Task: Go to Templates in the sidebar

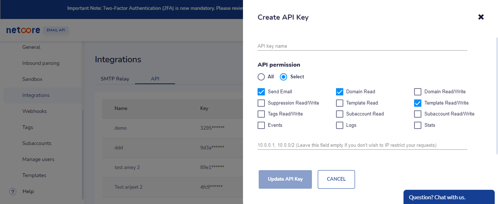Action: coord(34,176)
